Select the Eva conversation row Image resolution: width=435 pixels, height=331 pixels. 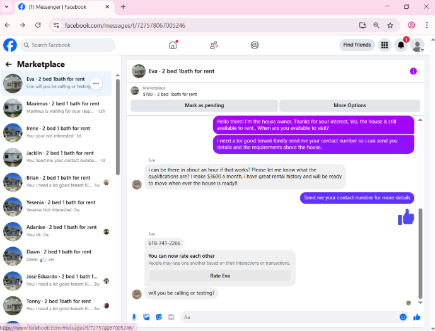(56, 83)
